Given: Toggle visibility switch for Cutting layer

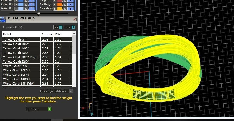Looking at the screenshot, I should [x=70, y=5].
